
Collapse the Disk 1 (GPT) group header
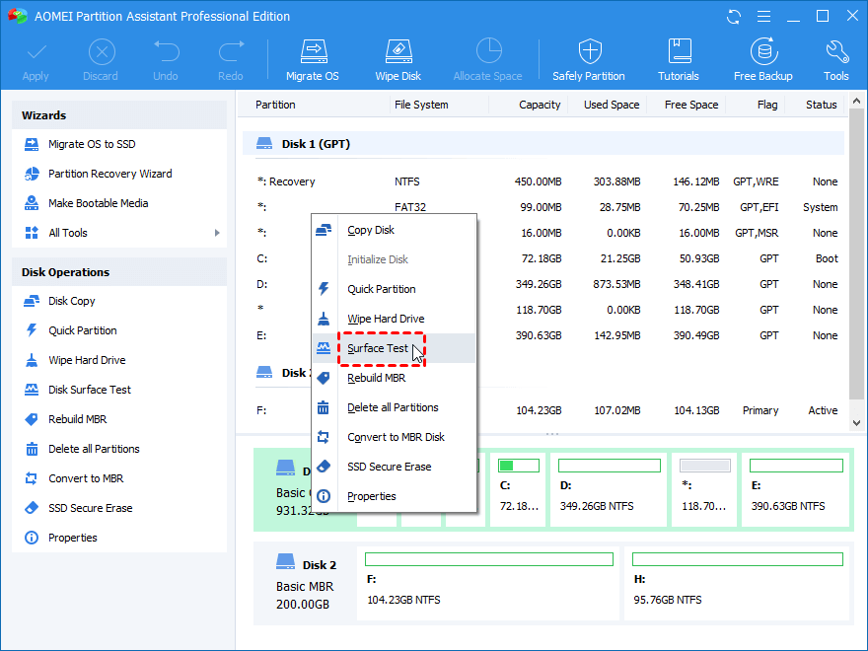[316, 144]
